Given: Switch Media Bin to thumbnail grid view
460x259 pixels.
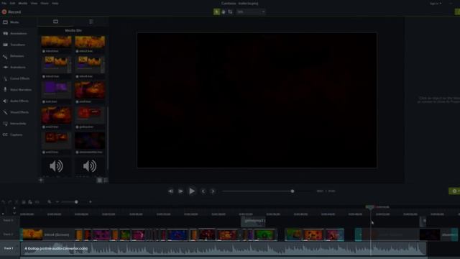Looking at the screenshot, I should coord(99,180).
